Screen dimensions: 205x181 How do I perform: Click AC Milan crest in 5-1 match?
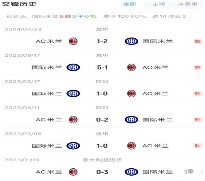(131, 67)
